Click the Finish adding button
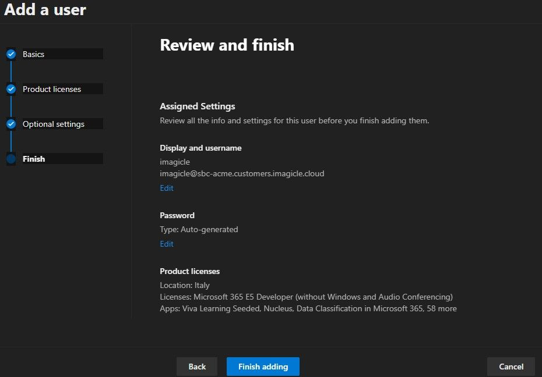The width and height of the screenshot is (542, 377). [x=263, y=367]
